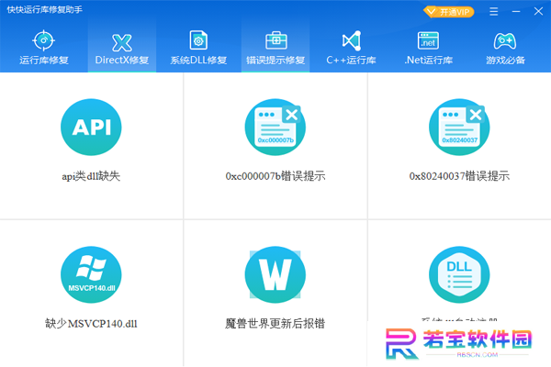Image resolution: width=551 pixels, height=367 pixels.
Task: Open the hamburger menu in title bar
Action: (494, 12)
